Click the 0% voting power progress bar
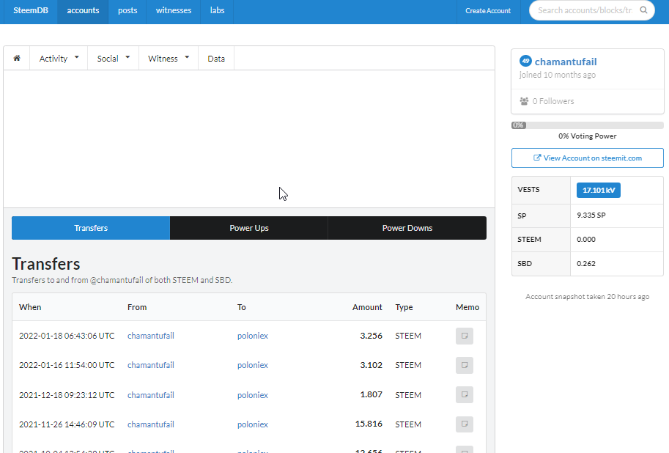This screenshot has height=453, width=669. pyautogui.click(x=588, y=125)
